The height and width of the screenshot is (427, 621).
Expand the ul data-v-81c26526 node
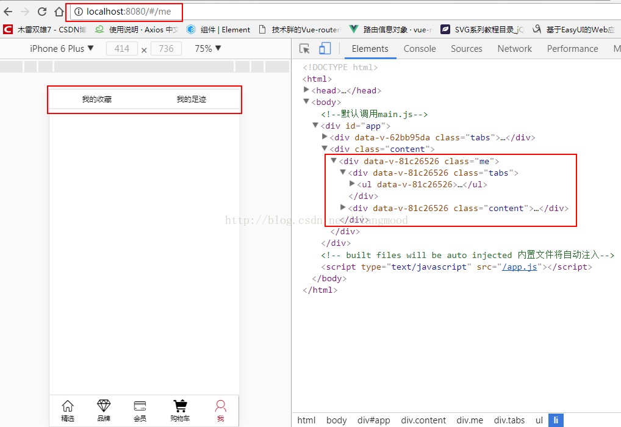(x=352, y=184)
